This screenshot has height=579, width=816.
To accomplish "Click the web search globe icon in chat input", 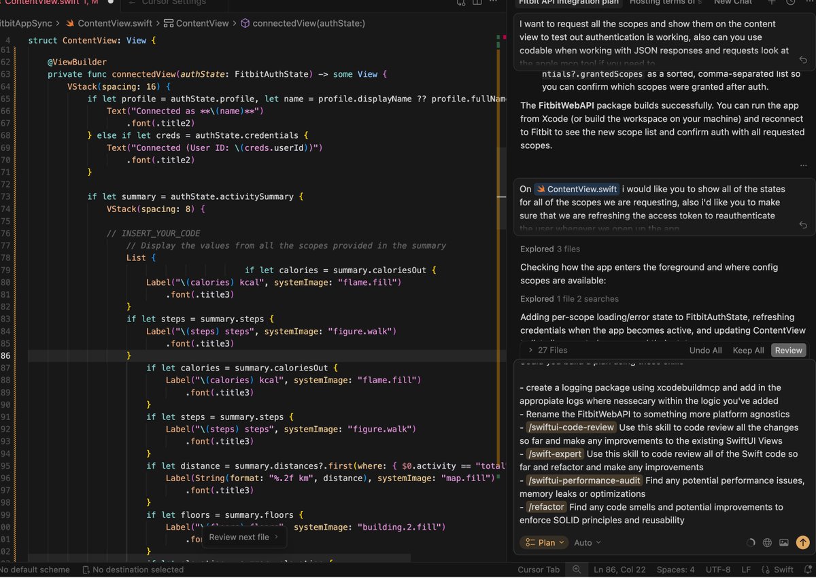I will coord(767,542).
